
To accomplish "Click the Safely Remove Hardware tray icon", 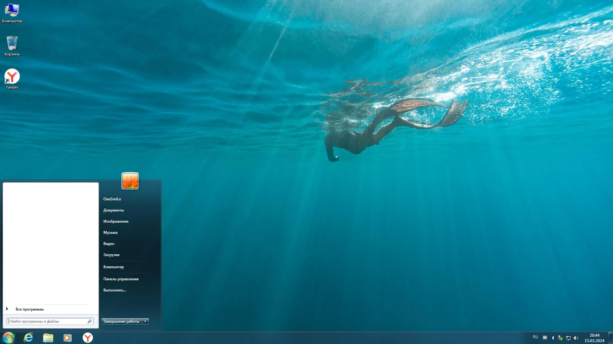I will click(x=560, y=338).
